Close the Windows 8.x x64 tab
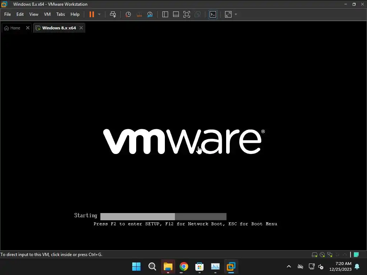Image resolution: width=367 pixels, height=275 pixels. [x=81, y=28]
